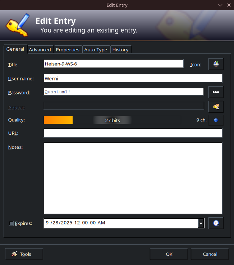The image size is (234, 265).
Task: Open the password generator key button
Action: click(216, 106)
